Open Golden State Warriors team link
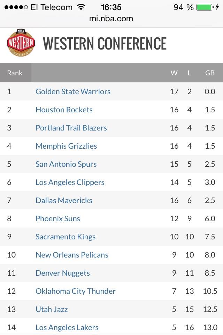Screen dimensions: 223x335 click(73, 91)
